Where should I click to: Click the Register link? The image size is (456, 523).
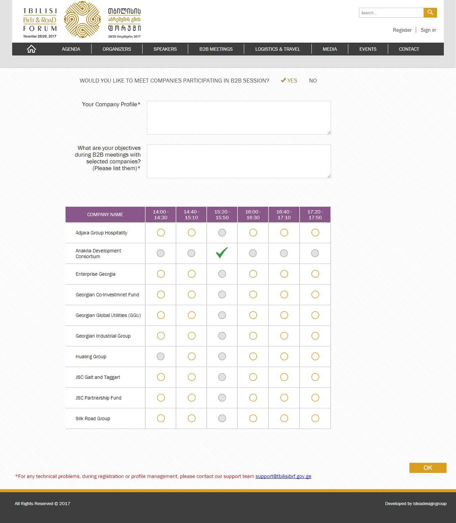(402, 30)
